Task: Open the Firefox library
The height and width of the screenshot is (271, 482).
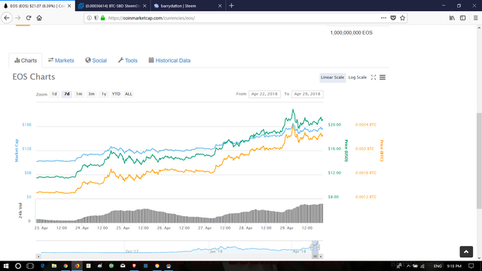Action: [452, 18]
